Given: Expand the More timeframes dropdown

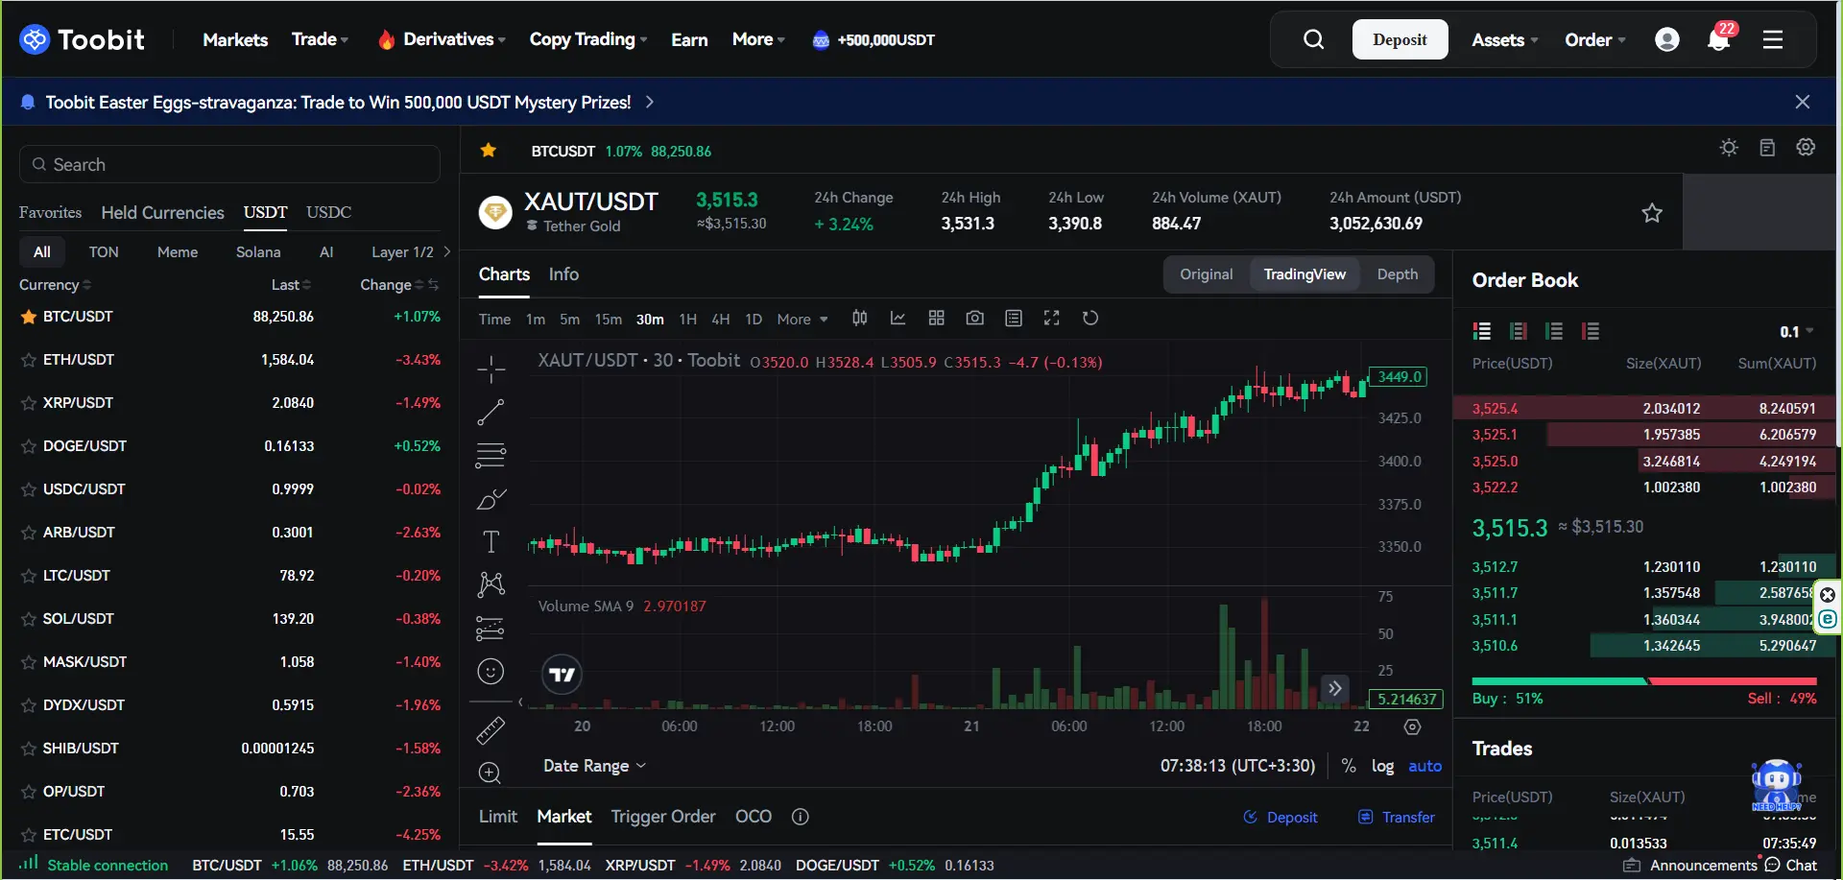Looking at the screenshot, I should [802, 320].
